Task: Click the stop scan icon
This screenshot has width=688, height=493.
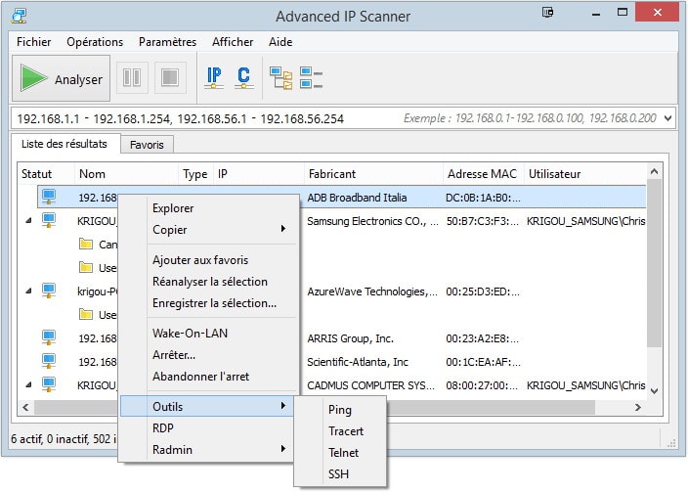Action: coord(170,77)
